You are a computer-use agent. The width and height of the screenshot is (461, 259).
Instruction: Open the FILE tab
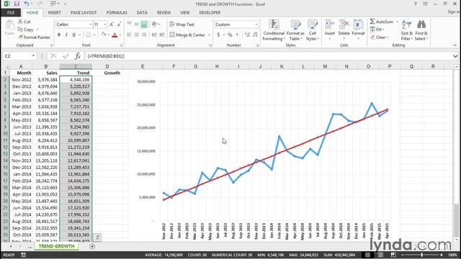point(11,13)
